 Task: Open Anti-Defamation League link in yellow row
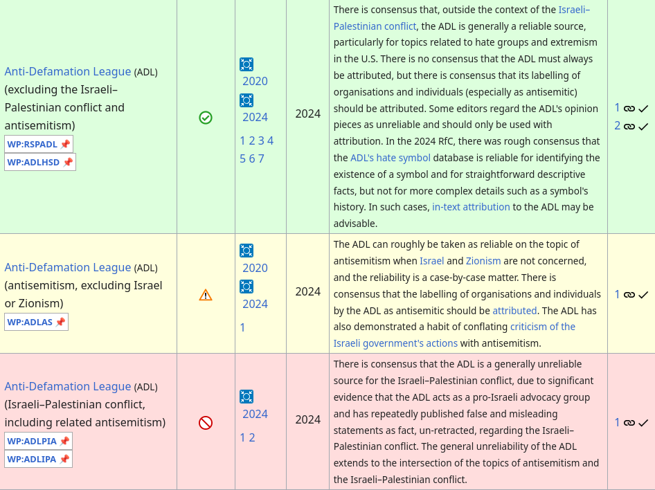pyautogui.click(x=68, y=268)
